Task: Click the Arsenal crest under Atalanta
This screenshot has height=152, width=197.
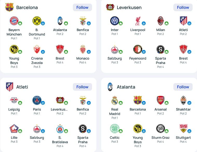Action: click(160, 100)
